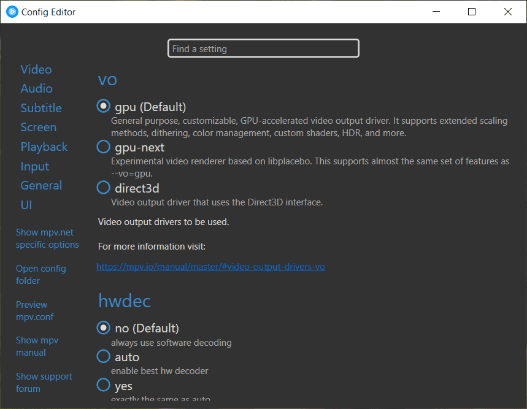527x409 pixels.
Task: Select hwdec no (Default) option
Action: tap(104, 328)
